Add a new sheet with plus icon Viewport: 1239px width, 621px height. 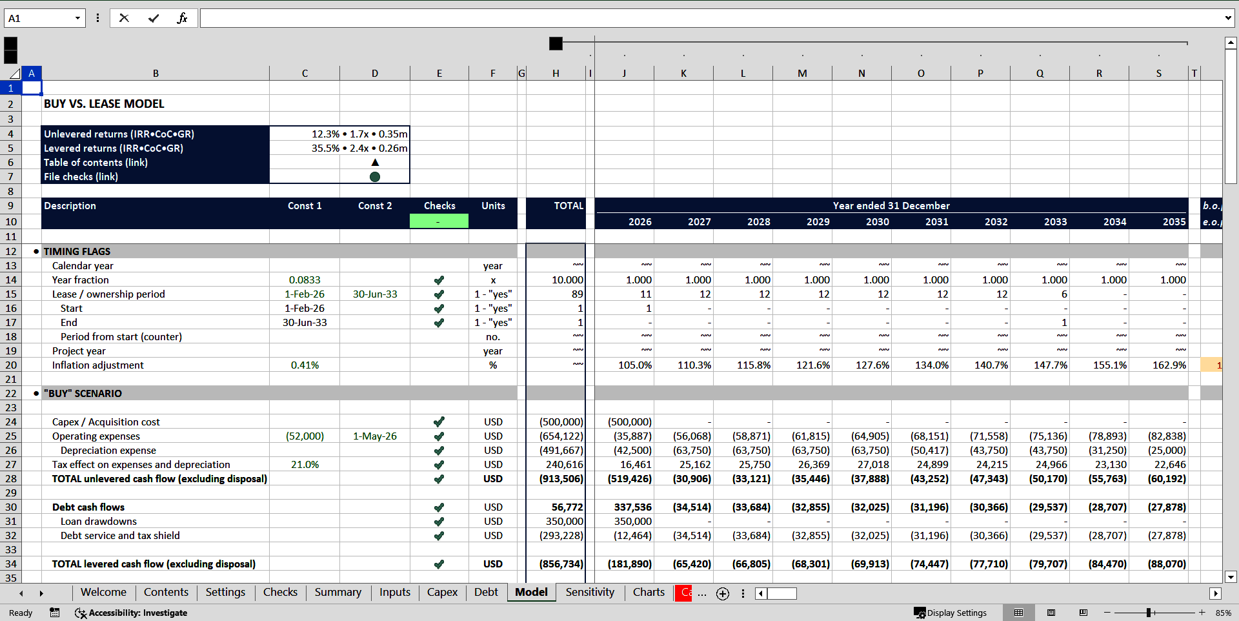coord(723,594)
